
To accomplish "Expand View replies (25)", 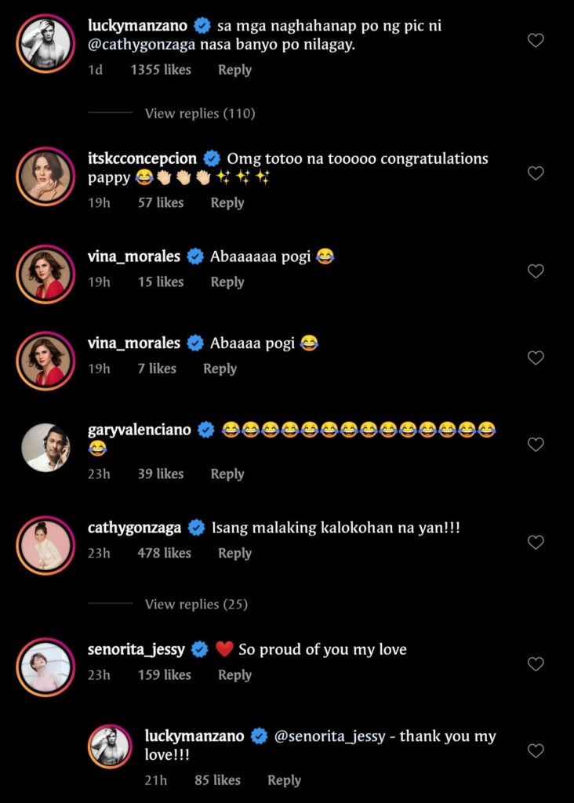I will point(196,605).
